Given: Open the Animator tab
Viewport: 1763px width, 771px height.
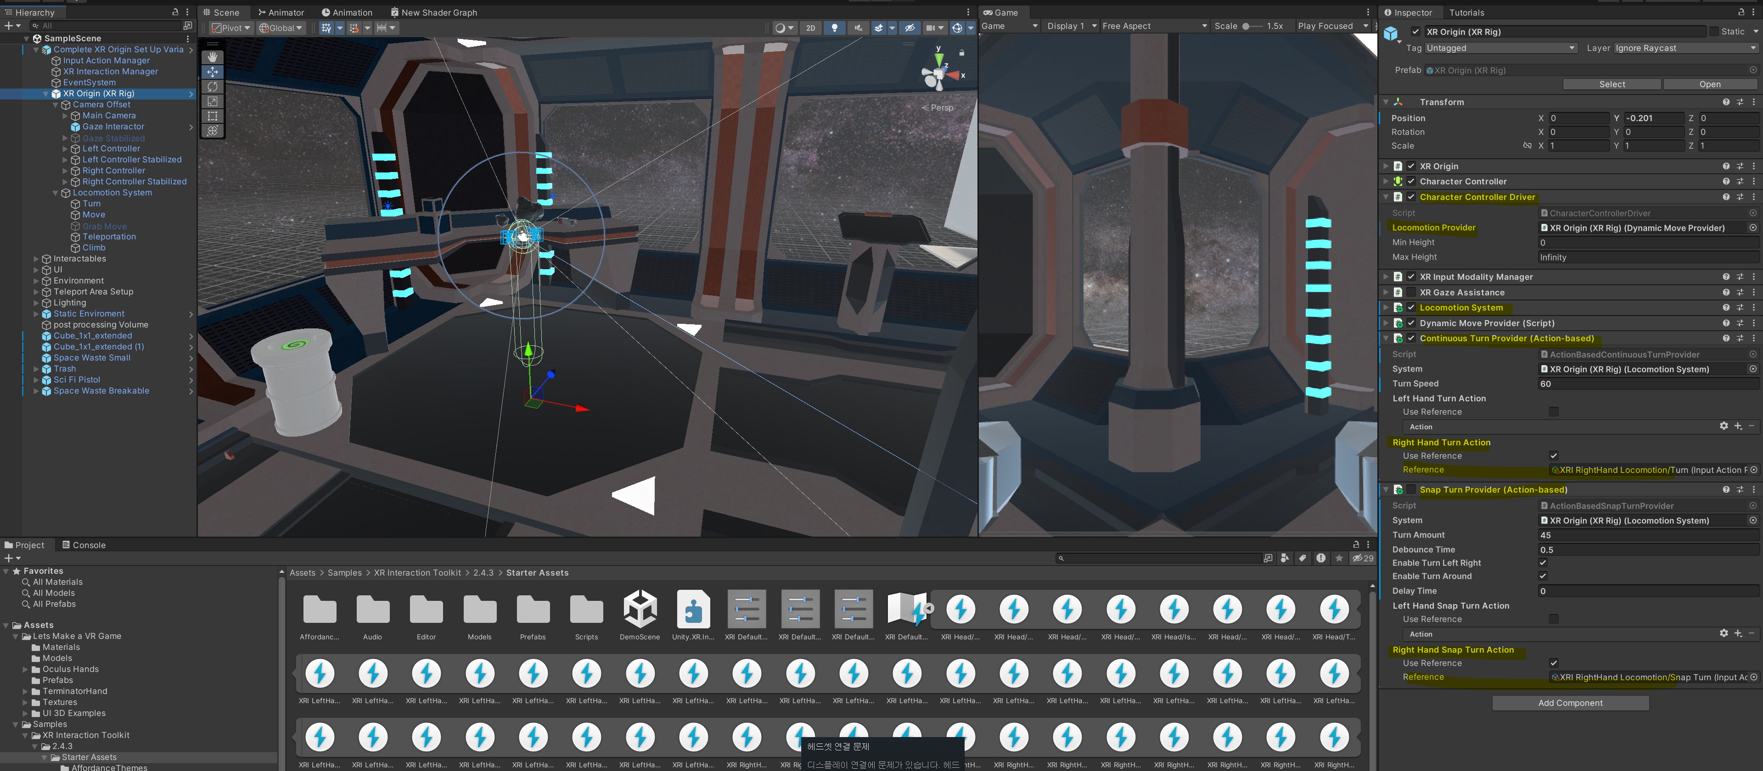Looking at the screenshot, I should coord(281,12).
